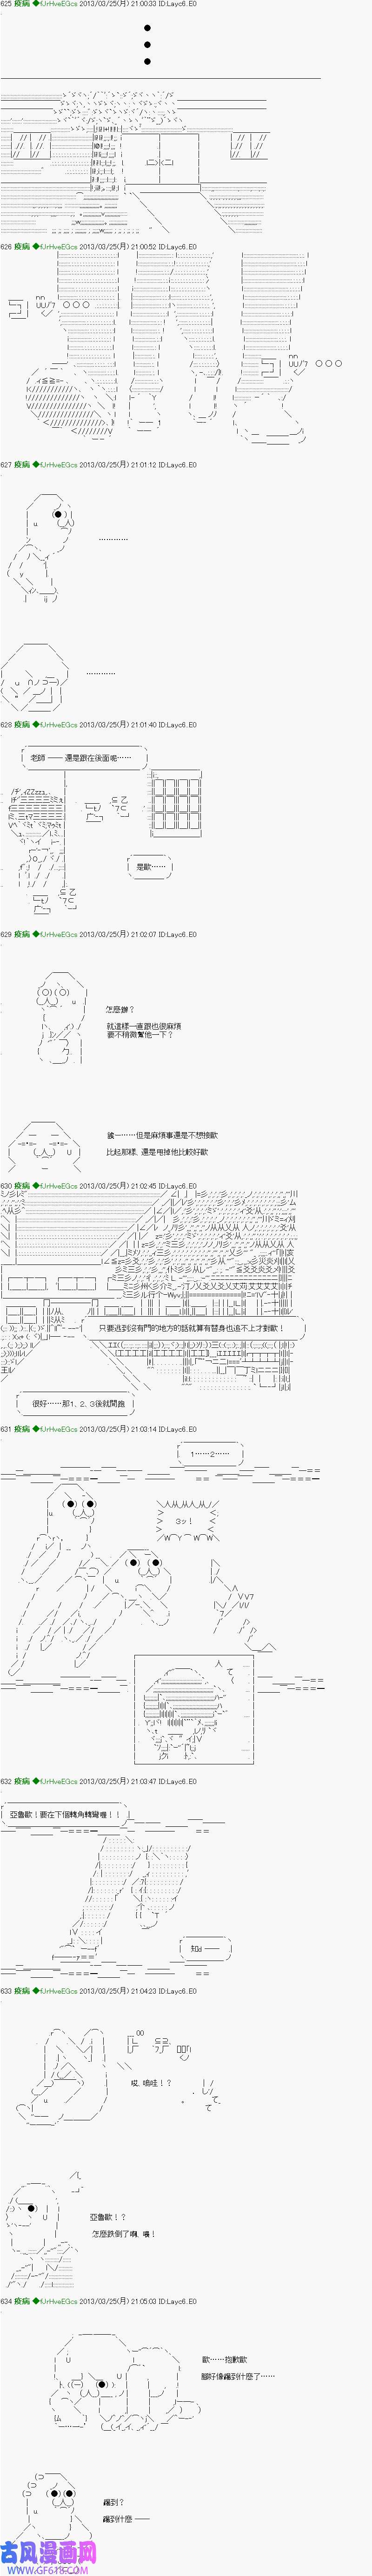This screenshot has height=2576, width=372.
Task: Click poster name 疫病 on post 628
Action: click(22, 725)
